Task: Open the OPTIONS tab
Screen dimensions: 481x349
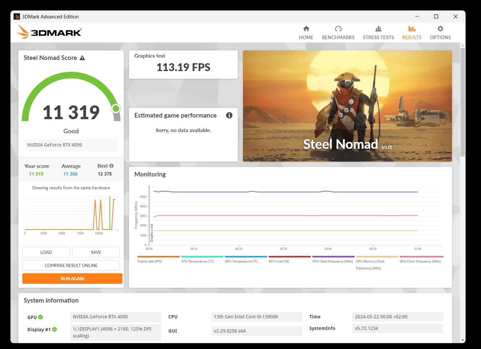Action: click(440, 33)
